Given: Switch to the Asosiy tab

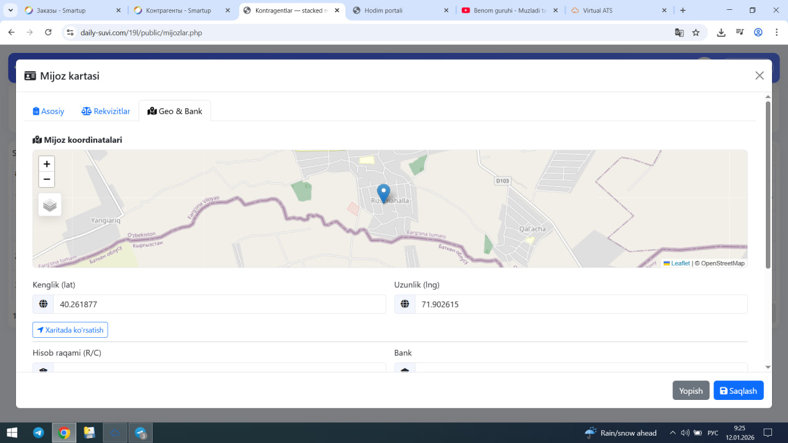Looking at the screenshot, I should point(49,111).
